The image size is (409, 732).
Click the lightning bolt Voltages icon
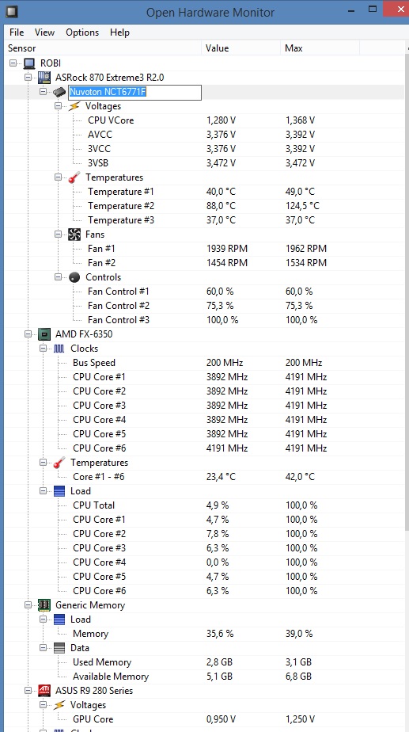74,106
